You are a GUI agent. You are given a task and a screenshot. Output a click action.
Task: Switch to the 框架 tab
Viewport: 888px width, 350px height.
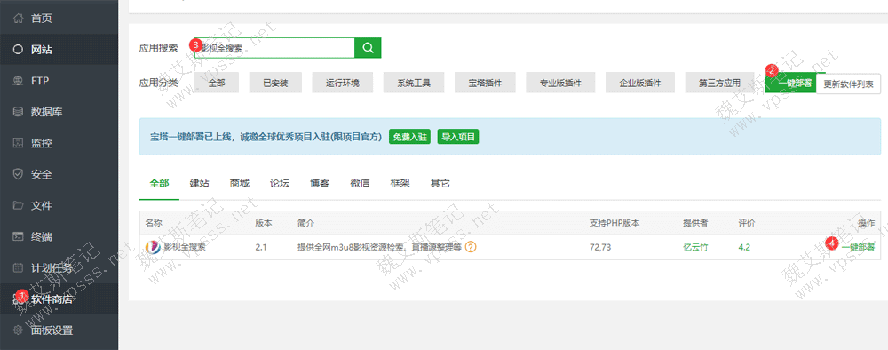tap(400, 183)
